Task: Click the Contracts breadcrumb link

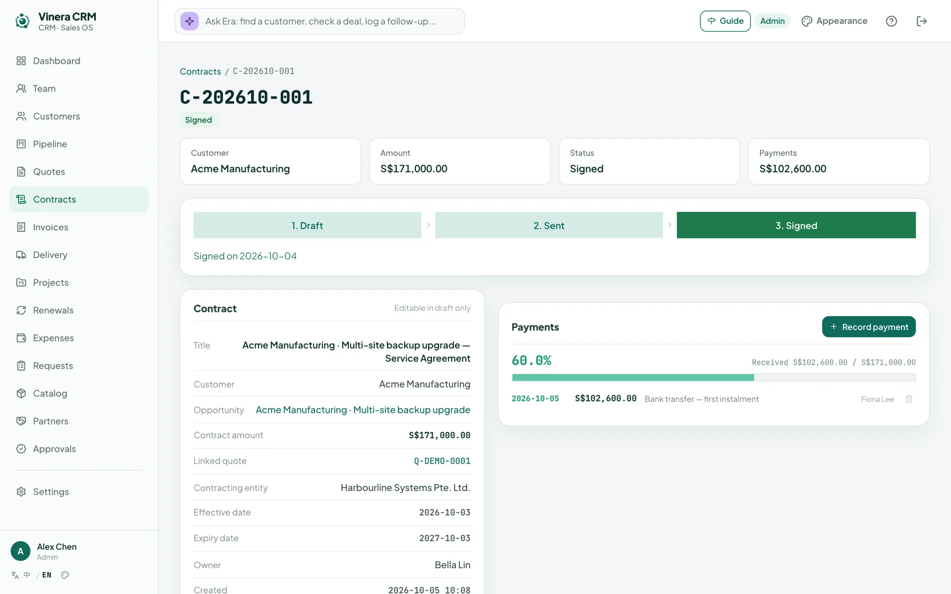Action: 200,71
